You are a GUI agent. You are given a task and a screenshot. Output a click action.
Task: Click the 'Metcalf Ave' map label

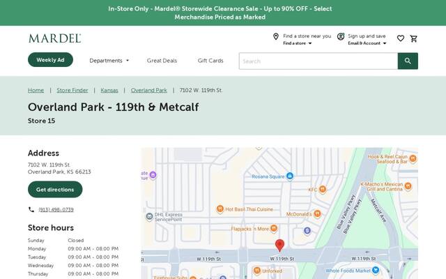point(378,210)
